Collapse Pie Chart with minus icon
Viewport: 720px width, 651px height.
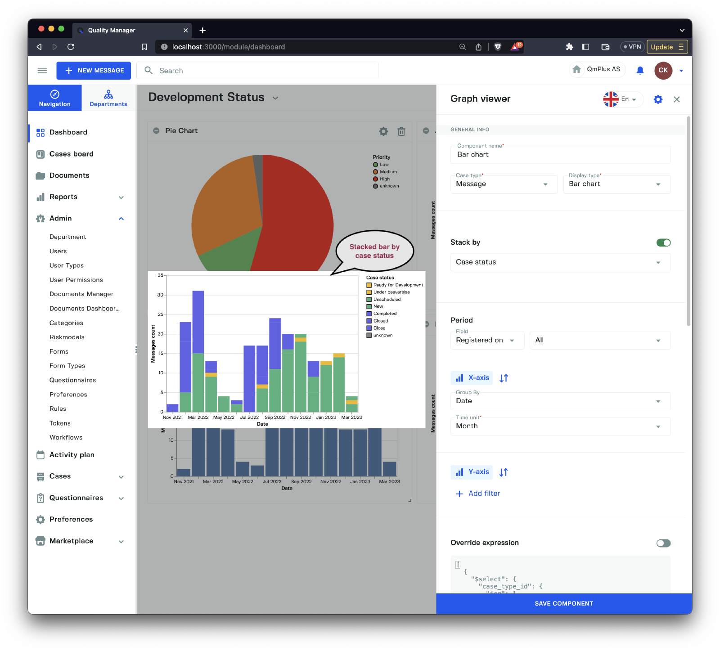[x=156, y=131]
